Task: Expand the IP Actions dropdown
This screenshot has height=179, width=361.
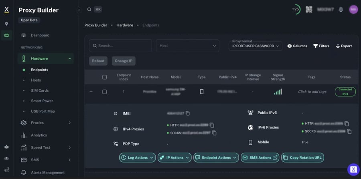Action: coord(174,158)
